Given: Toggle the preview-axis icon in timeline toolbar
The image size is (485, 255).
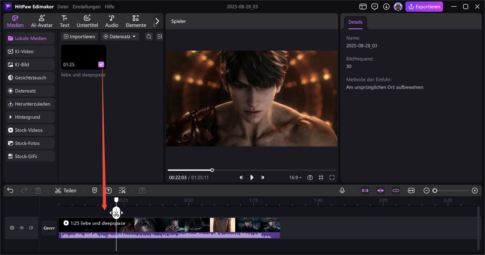Looking at the screenshot, I should coord(396,190).
